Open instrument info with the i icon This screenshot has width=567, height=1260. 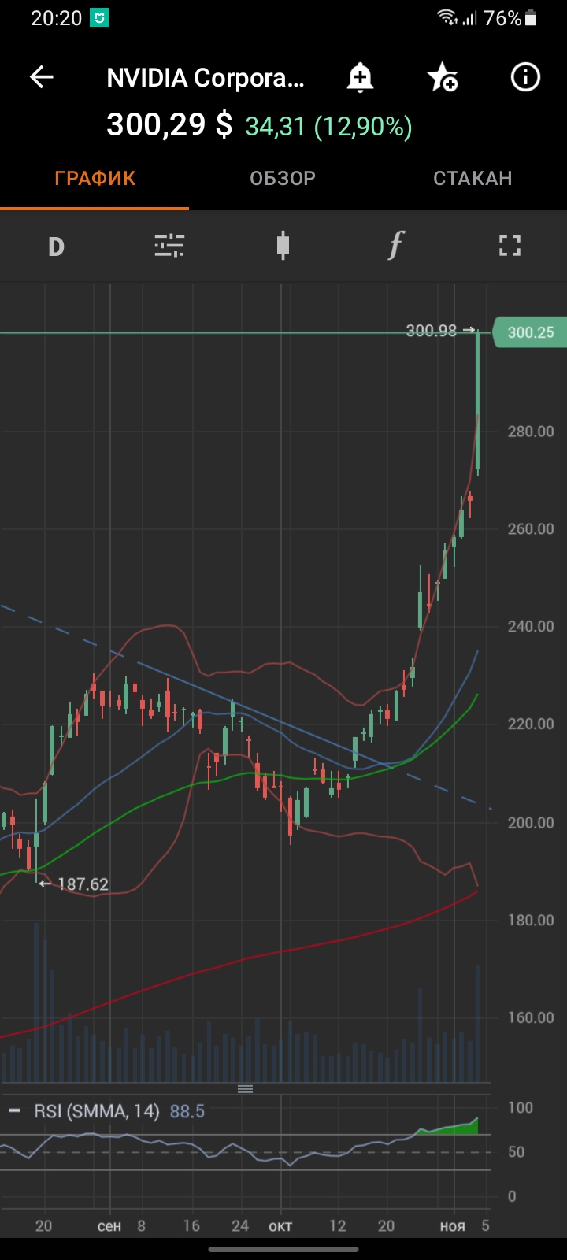click(525, 77)
